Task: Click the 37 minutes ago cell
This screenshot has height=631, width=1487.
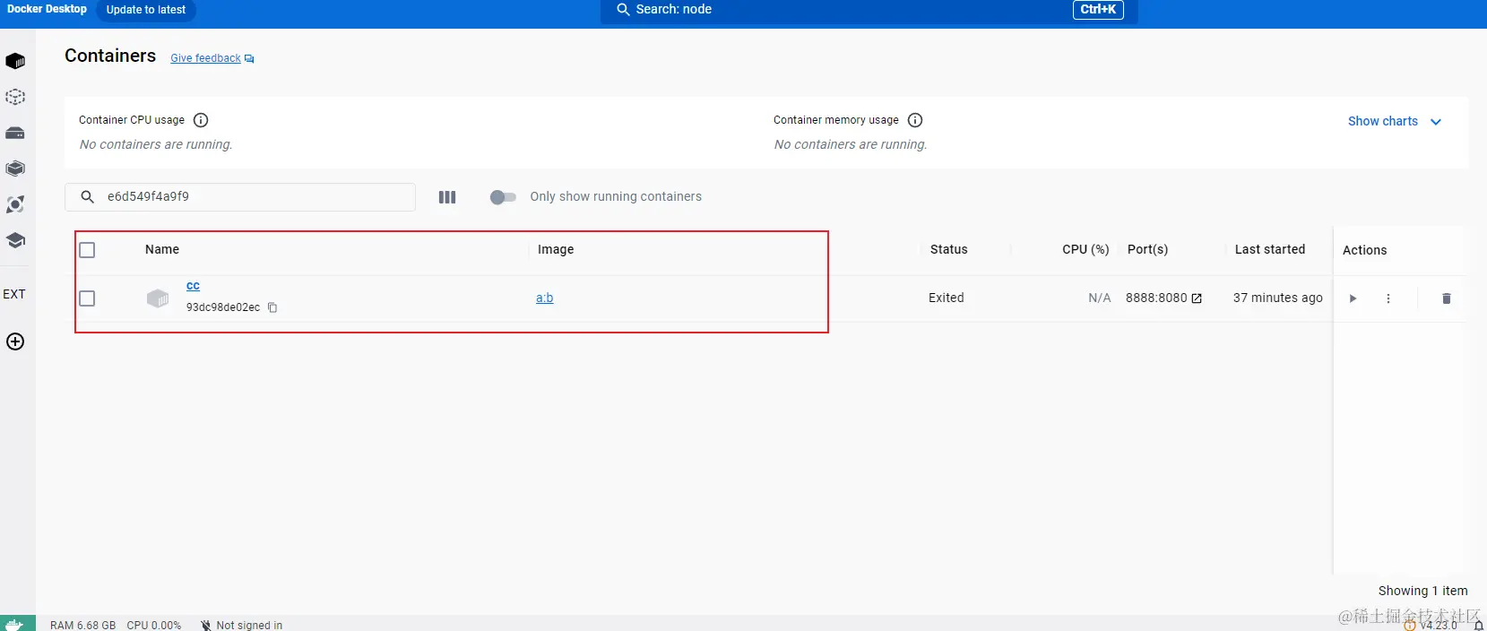Action: point(1278,298)
